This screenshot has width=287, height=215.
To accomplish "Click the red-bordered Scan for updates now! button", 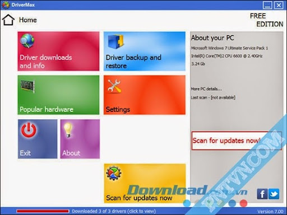I will click(x=237, y=141).
